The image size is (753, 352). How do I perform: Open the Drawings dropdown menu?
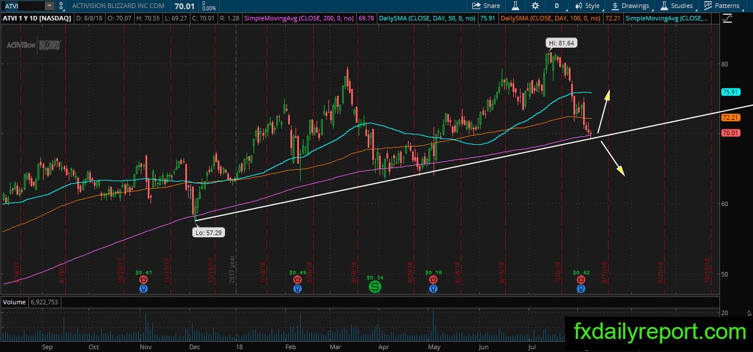(x=630, y=6)
